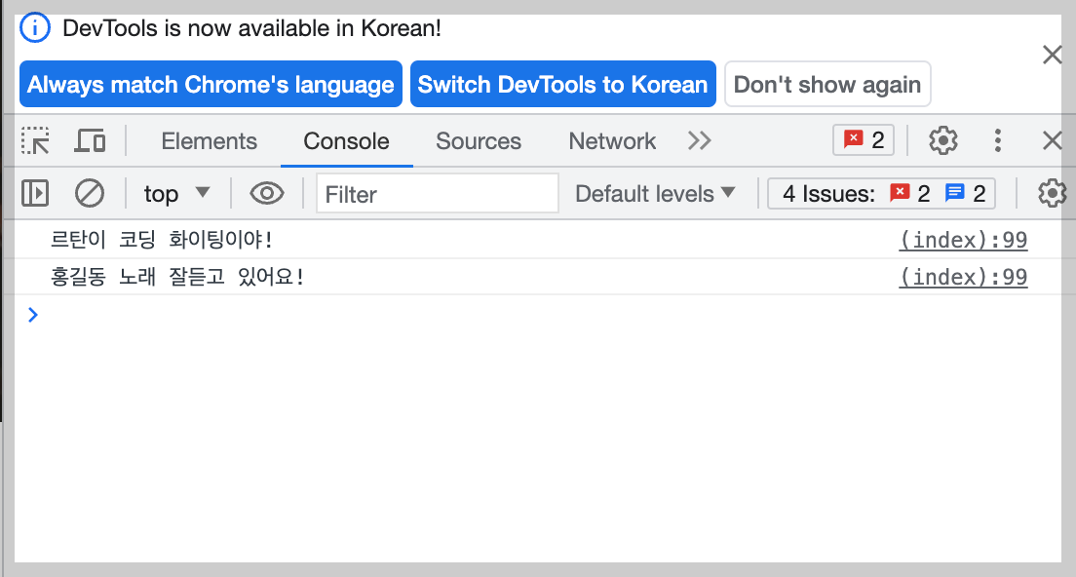This screenshot has height=577, width=1076.
Task: Open the 4 Issues counter
Action: point(882,194)
